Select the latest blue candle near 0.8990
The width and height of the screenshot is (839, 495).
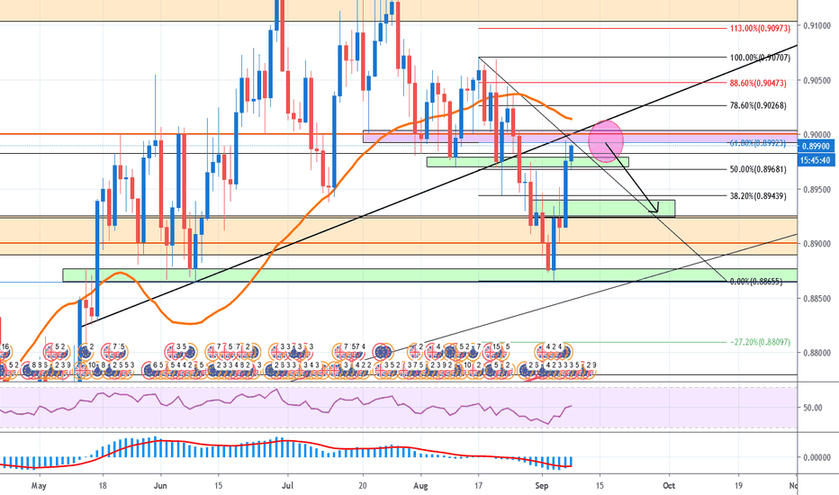point(572,153)
